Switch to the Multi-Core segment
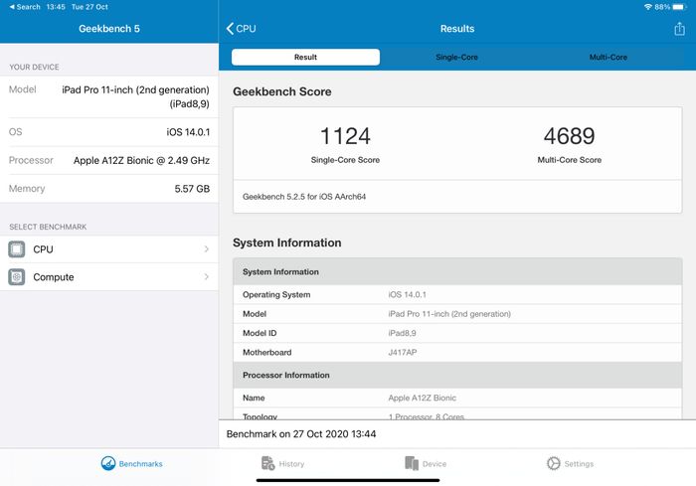The width and height of the screenshot is (696, 486). click(609, 57)
